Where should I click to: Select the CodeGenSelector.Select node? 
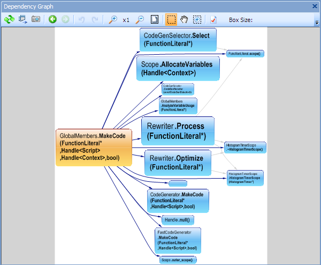click(178, 40)
